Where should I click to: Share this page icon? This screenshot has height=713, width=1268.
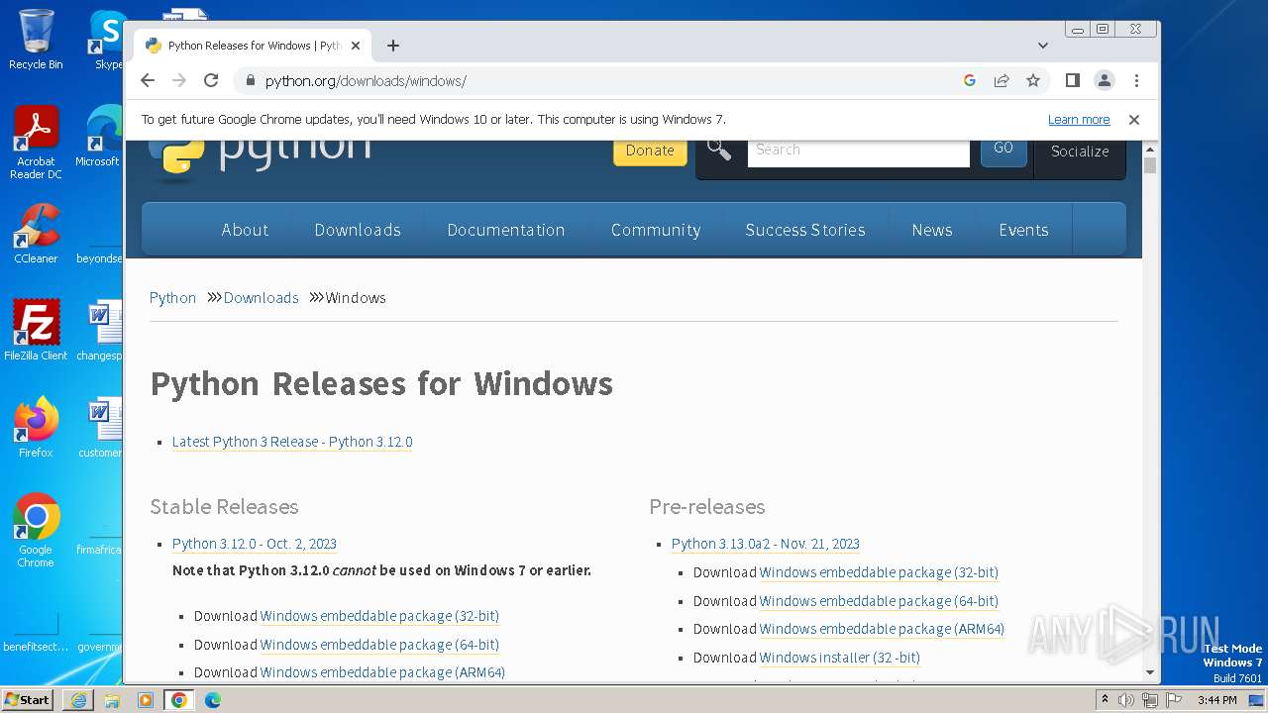[x=1002, y=80]
